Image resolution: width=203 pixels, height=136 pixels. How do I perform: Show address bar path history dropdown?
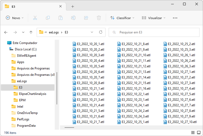click(92, 32)
